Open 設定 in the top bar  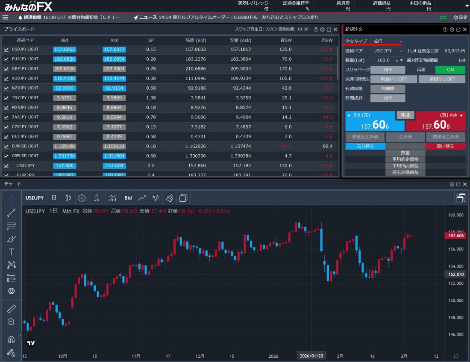(x=460, y=18)
